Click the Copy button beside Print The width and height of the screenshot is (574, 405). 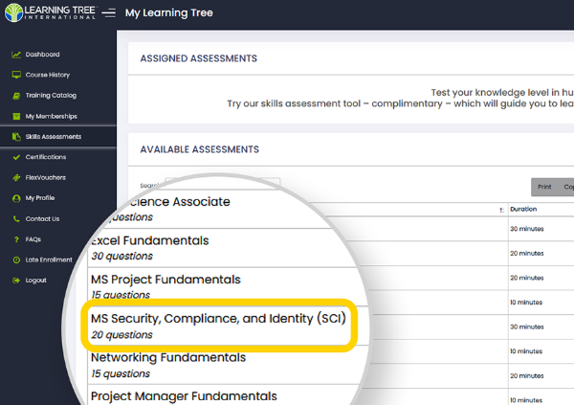click(566, 187)
